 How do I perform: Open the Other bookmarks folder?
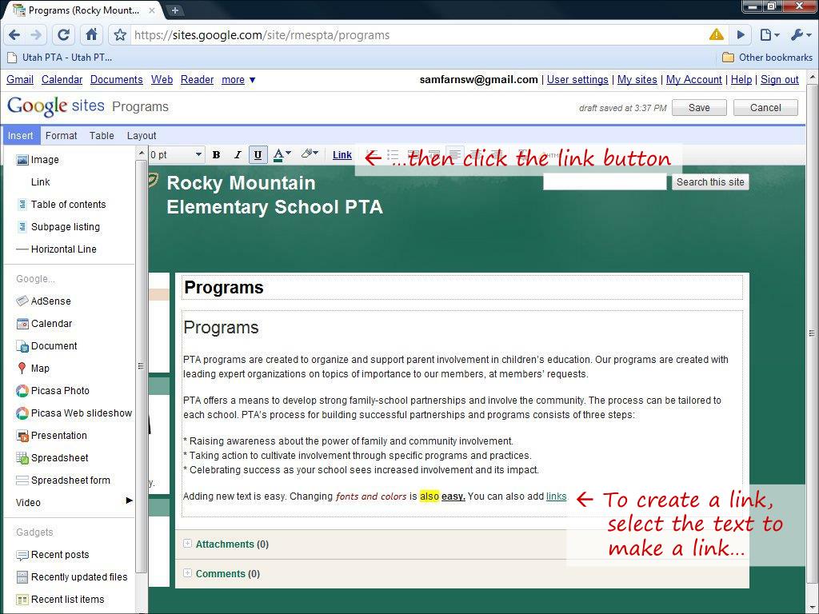(767, 58)
